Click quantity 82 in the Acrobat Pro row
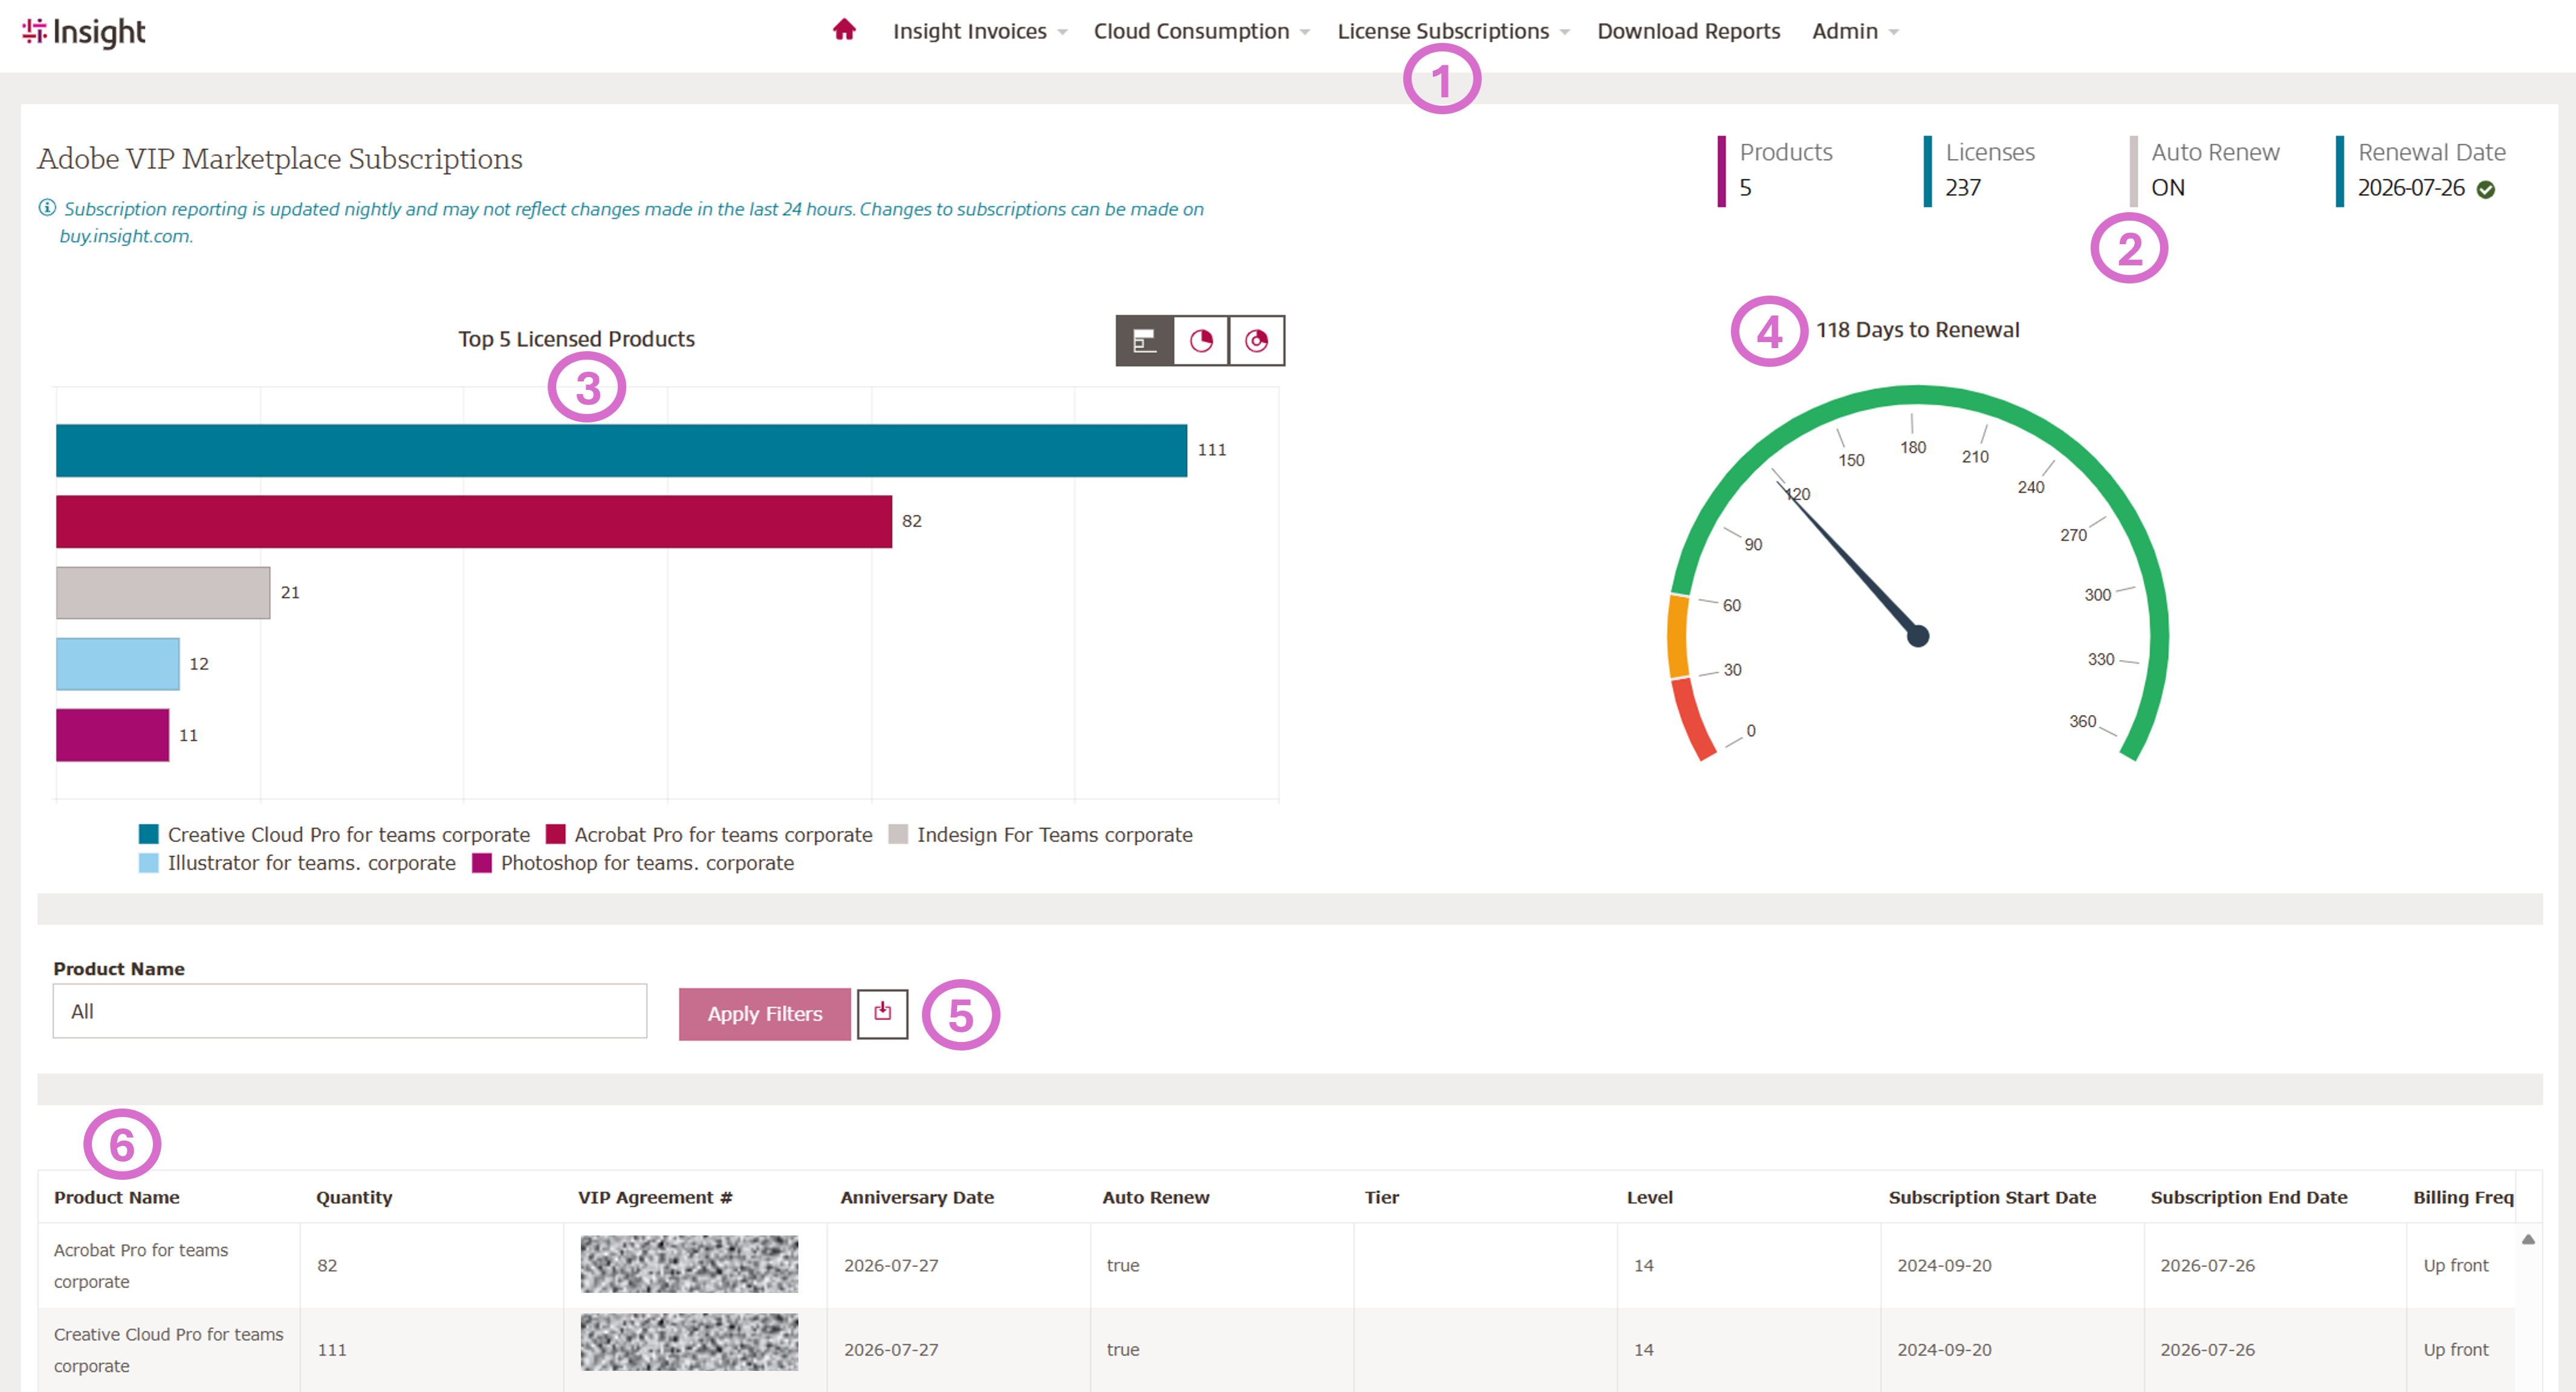The width and height of the screenshot is (2576, 1392). coord(327,1265)
